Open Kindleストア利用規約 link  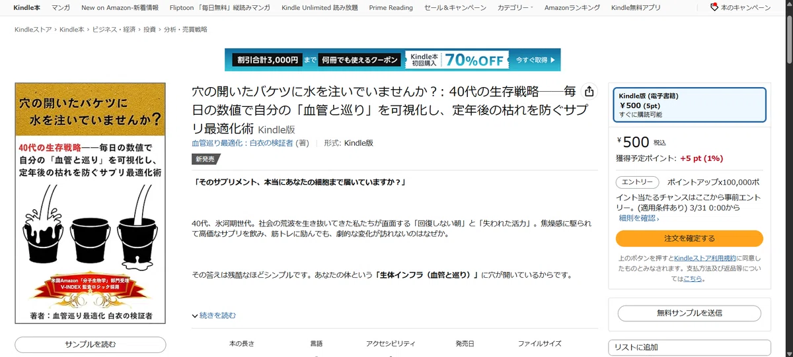(705, 257)
